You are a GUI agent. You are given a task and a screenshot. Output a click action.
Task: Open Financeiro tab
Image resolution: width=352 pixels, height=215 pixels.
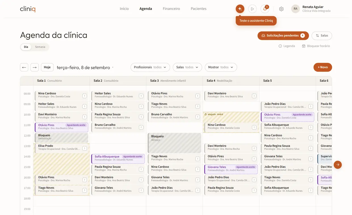(171, 9)
